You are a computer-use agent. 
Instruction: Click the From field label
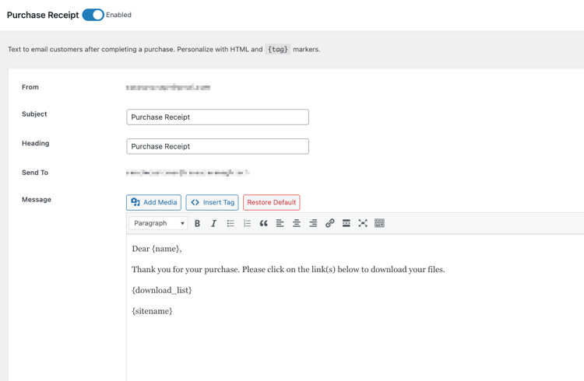coord(30,87)
